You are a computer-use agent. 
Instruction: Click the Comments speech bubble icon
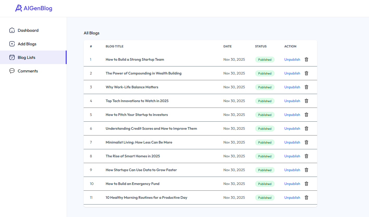pyautogui.click(x=12, y=71)
